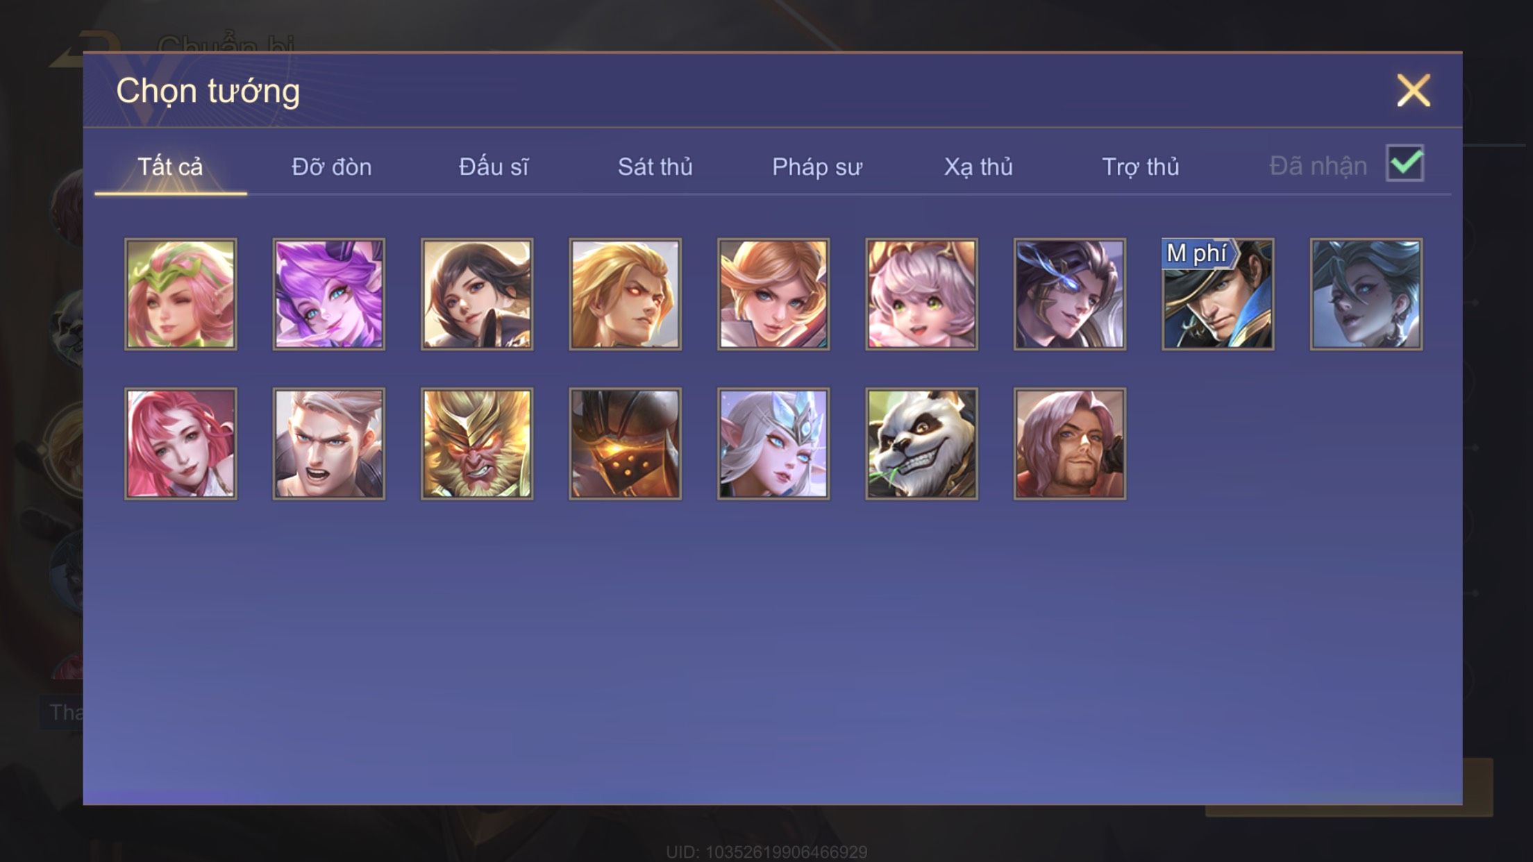Choose the armored helmet hero with glowing visor
1533x862 pixels.
[625, 443]
